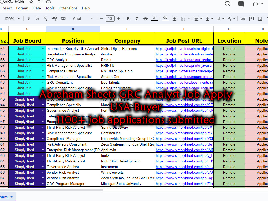
Task: Toggle italic formatting
Action: coord(137,19)
